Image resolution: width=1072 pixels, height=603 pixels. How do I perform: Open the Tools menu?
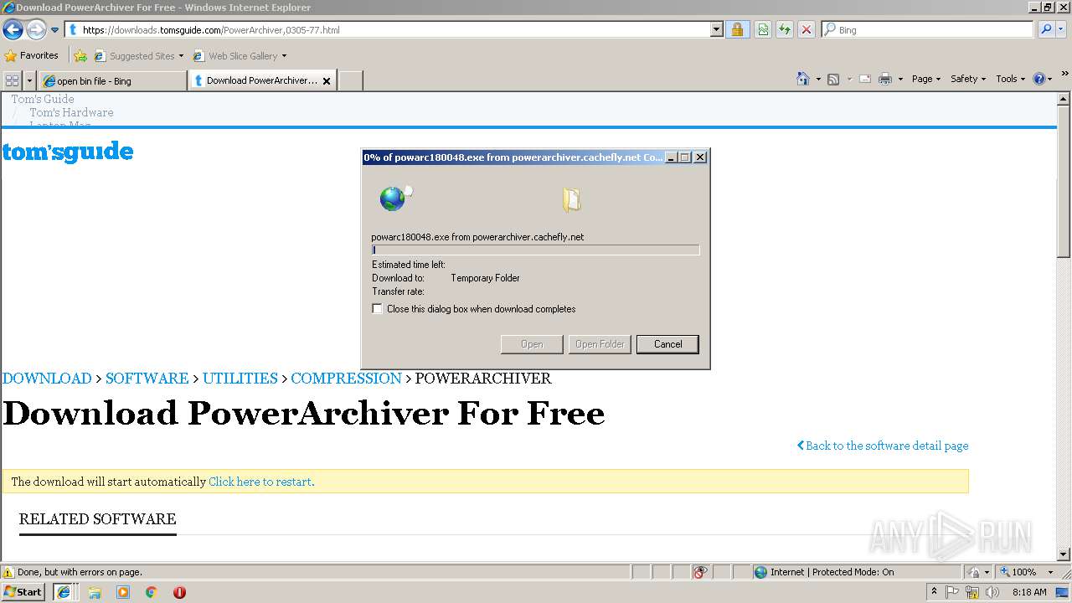click(x=1011, y=79)
